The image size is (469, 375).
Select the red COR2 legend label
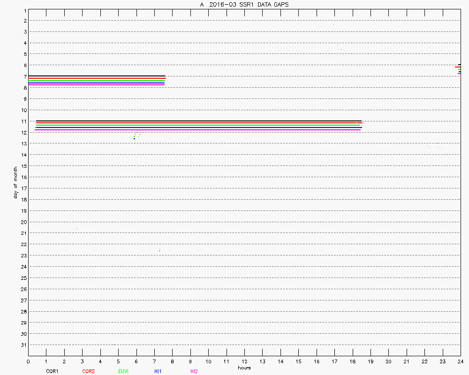(88, 371)
